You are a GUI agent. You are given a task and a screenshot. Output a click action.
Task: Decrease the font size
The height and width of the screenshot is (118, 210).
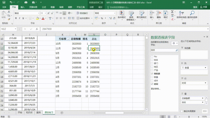pos(52,13)
